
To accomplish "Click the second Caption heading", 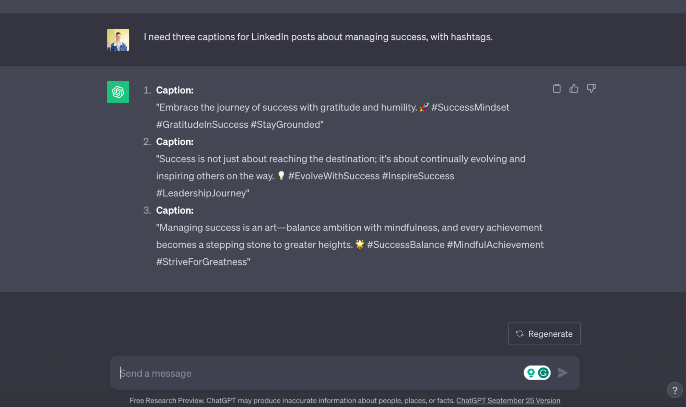I will pyautogui.click(x=175, y=142).
